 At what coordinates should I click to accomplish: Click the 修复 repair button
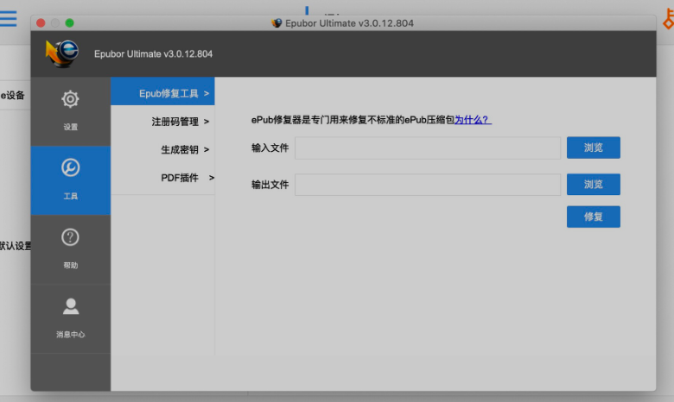click(593, 217)
